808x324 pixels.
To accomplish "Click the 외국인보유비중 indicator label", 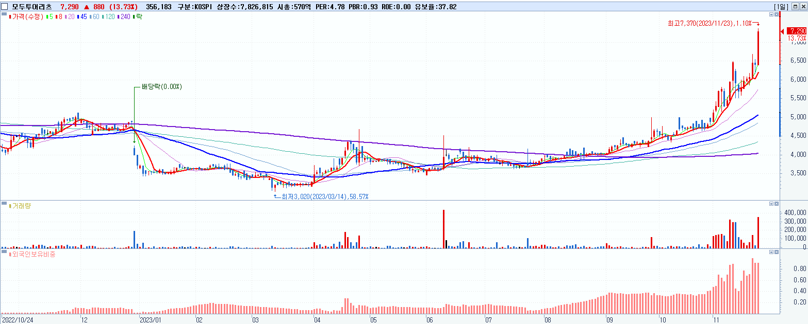I will click(31, 254).
